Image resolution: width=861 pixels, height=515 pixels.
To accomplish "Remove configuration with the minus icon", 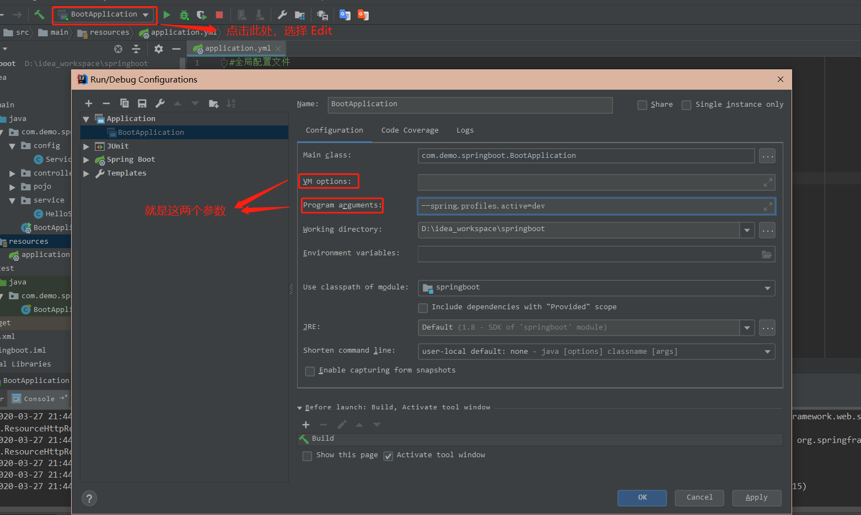I will (106, 103).
